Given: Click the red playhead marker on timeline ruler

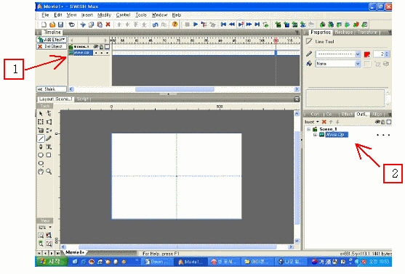Looking at the screenshot, I should tap(276, 41).
